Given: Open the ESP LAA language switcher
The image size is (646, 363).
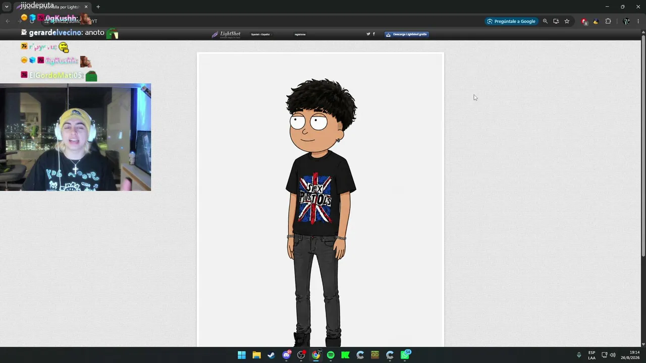Looking at the screenshot, I should (x=591, y=355).
